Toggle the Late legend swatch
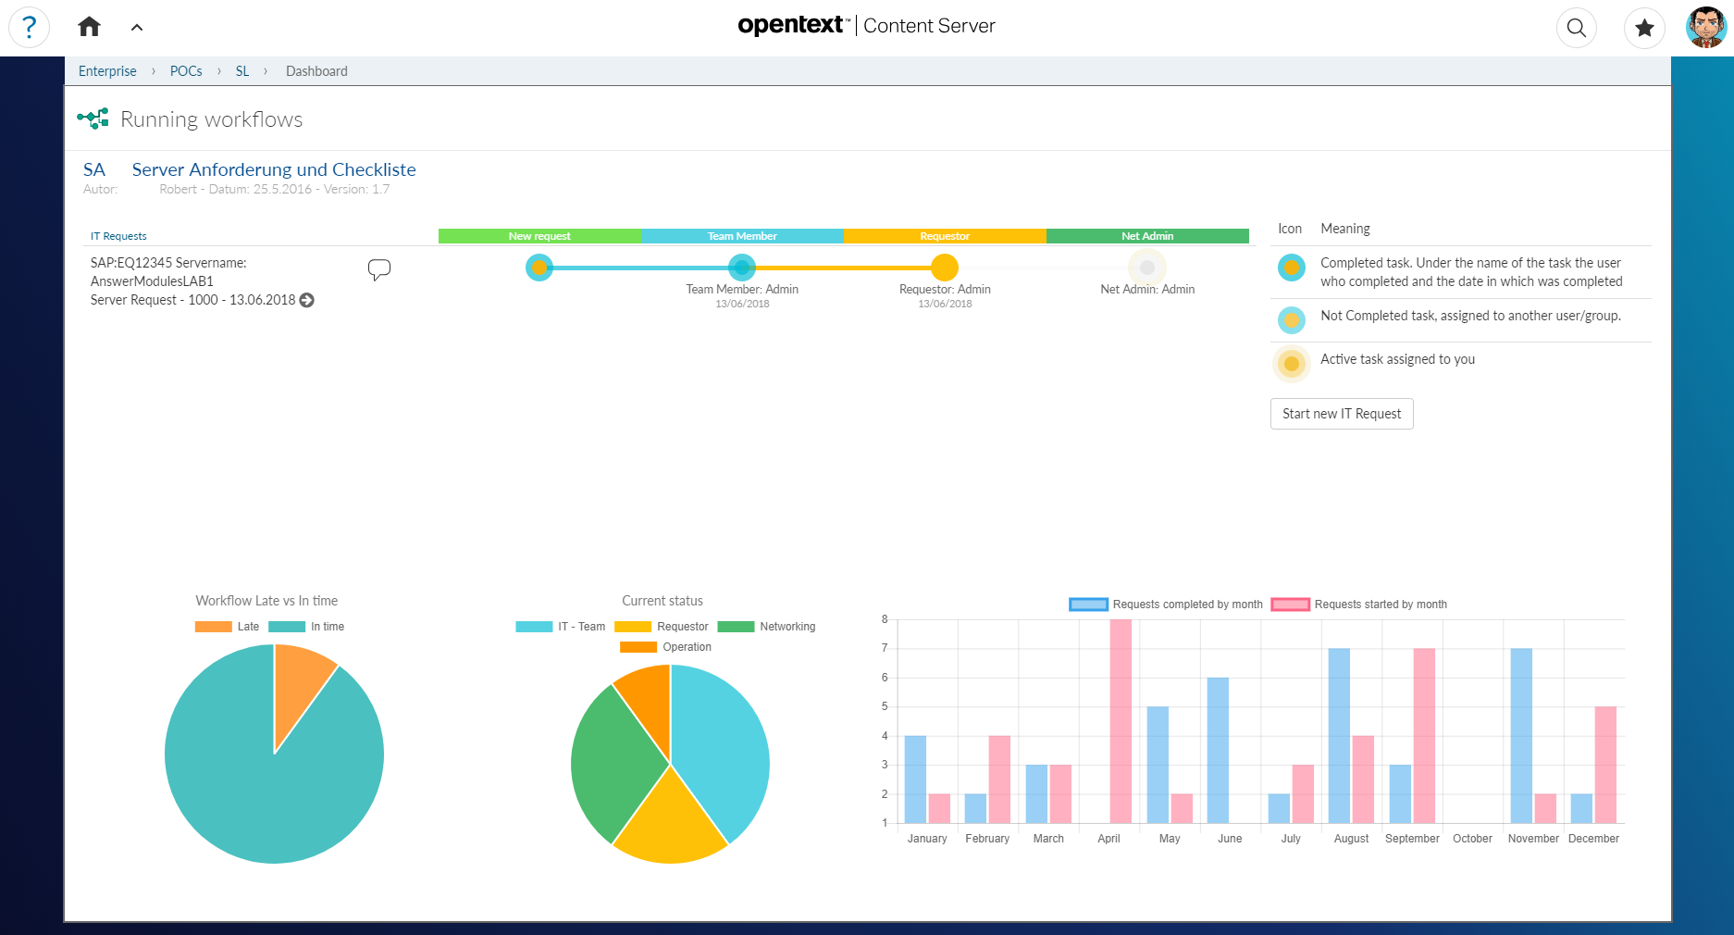This screenshot has width=1734, height=935. pyautogui.click(x=214, y=627)
